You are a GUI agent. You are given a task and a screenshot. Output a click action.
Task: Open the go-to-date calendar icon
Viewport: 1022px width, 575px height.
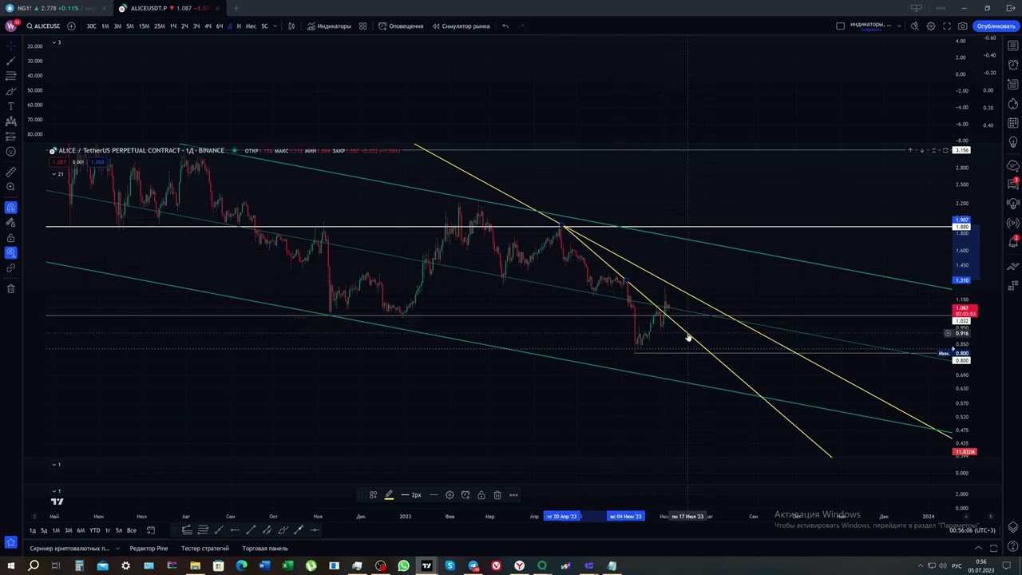pos(150,531)
